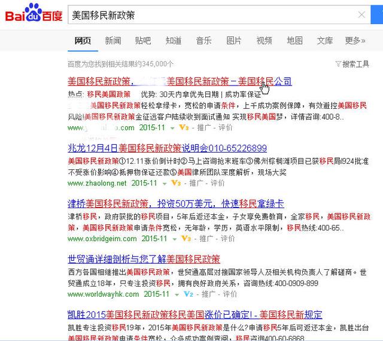Image resolution: width=383 pixels, height=341 pixels.
Task: Click V3 badge on first result
Action: [x=184, y=127]
